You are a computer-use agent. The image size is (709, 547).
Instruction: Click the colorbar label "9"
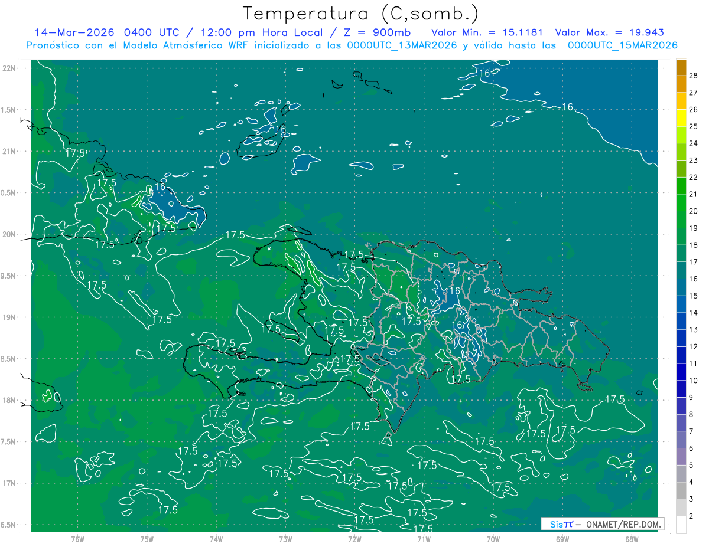(x=692, y=398)
